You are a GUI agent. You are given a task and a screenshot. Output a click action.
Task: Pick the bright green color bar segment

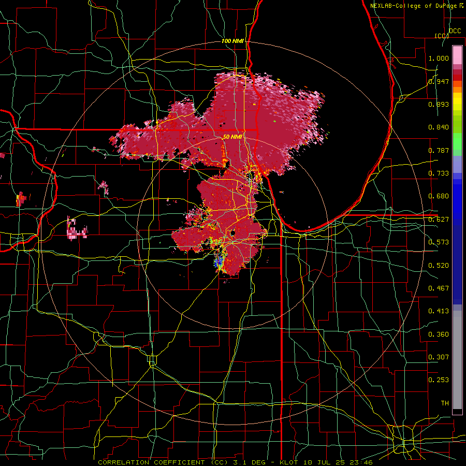[457, 141]
